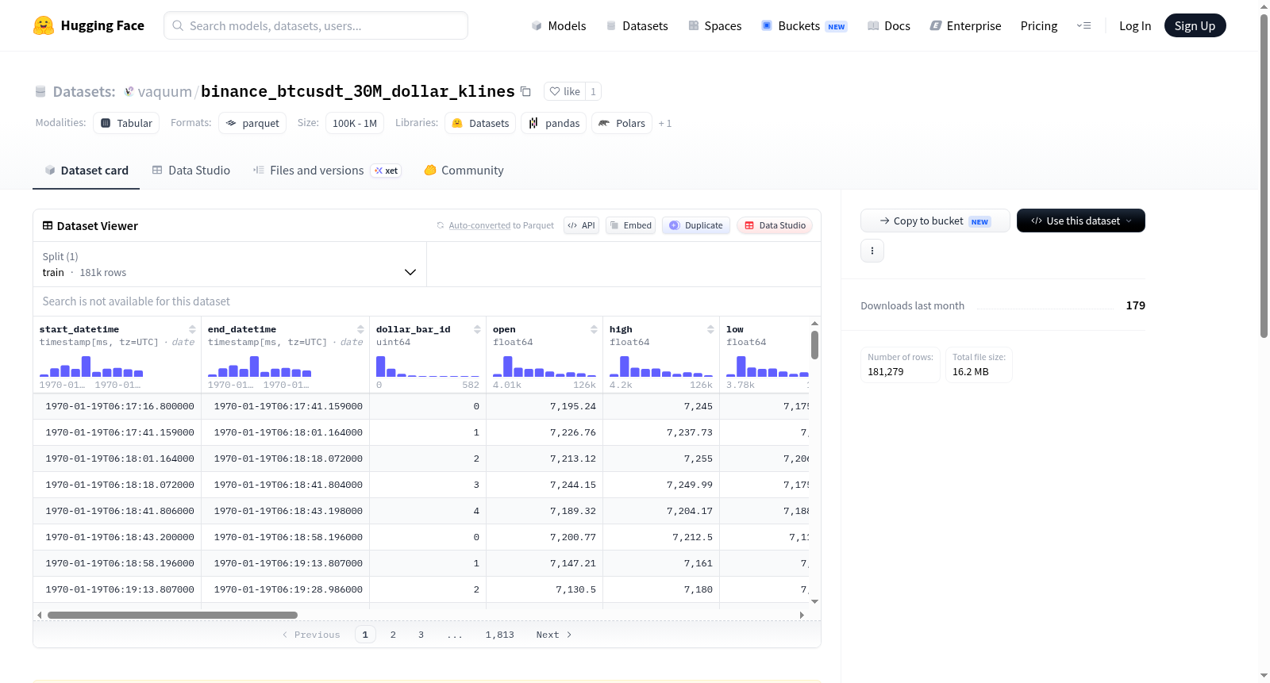Sort the dollar_bar_id column with its arrows
The height and width of the screenshot is (683, 1270).
pos(477,329)
